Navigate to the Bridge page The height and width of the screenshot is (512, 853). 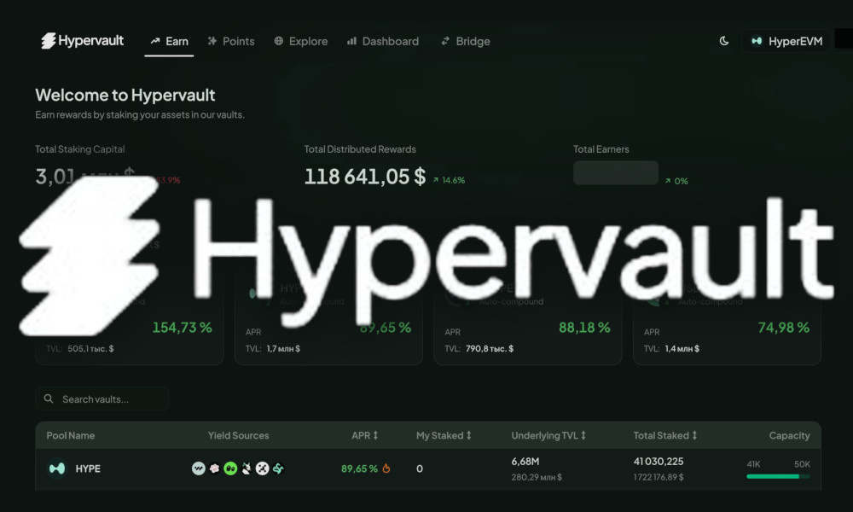pyautogui.click(x=465, y=41)
